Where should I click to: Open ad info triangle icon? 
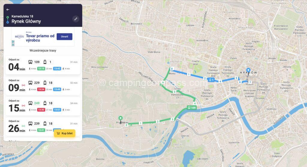[13, 42]
